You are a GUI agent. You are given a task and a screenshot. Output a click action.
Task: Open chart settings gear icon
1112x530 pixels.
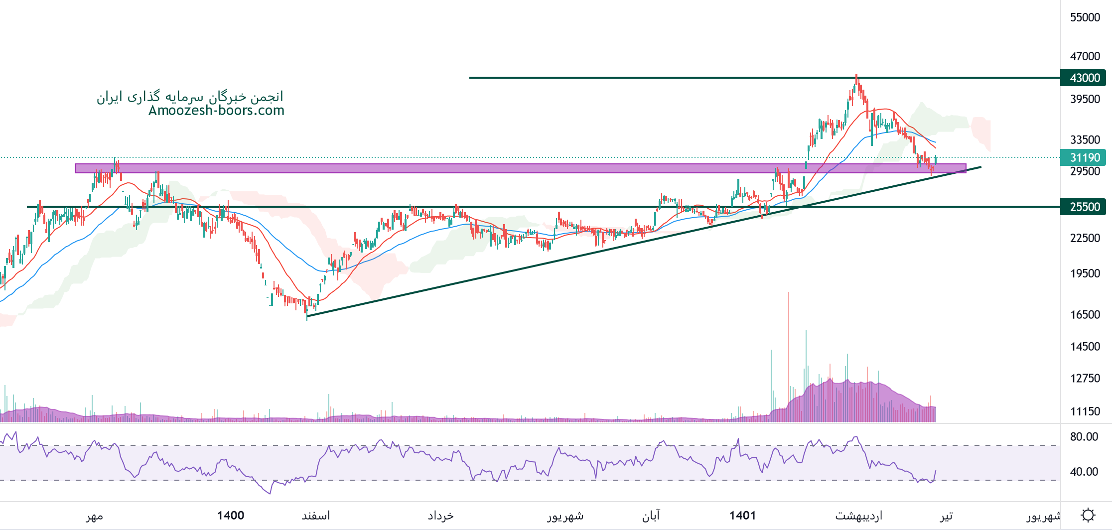1088,515
